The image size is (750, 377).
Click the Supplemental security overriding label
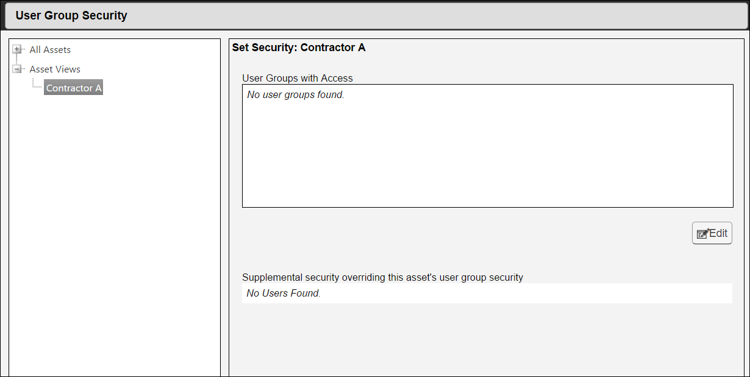pos(382,277)
